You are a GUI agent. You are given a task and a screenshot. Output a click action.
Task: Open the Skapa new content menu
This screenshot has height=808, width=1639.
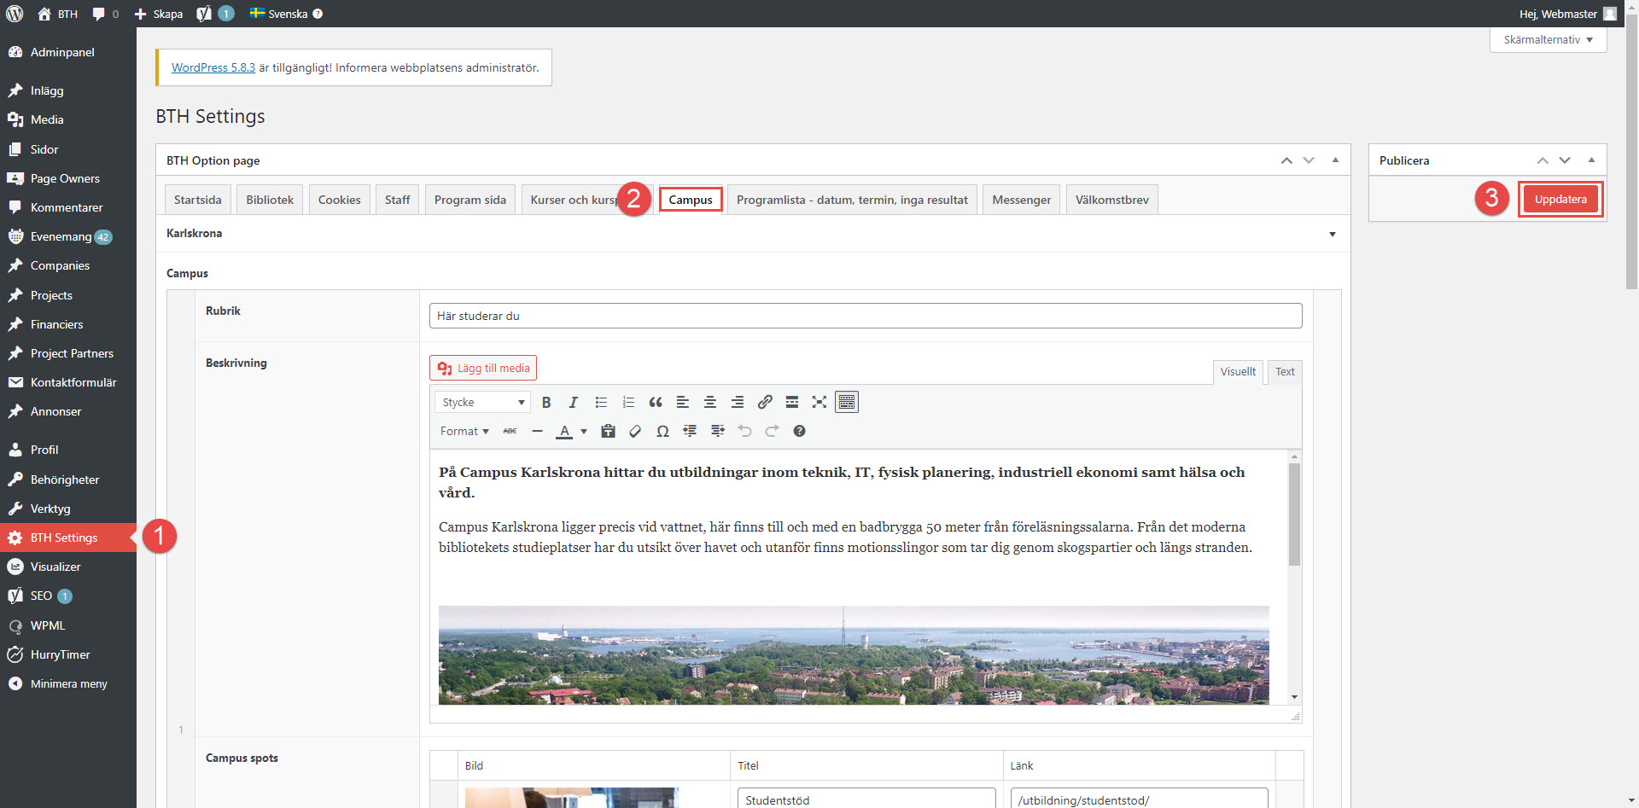[159, 14]
